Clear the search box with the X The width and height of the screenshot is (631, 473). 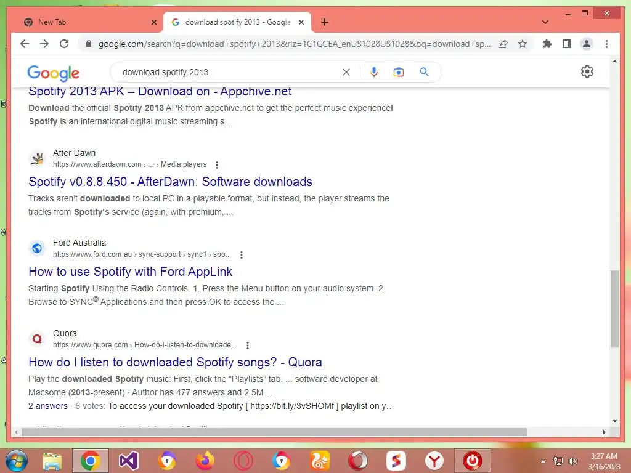[346, 72]
